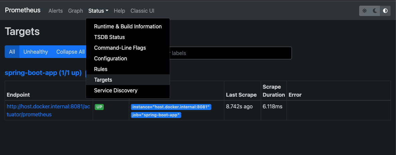This screenshot has width=396, height=155.
Task: Click the green UP state badge
Action: (99, 107)
